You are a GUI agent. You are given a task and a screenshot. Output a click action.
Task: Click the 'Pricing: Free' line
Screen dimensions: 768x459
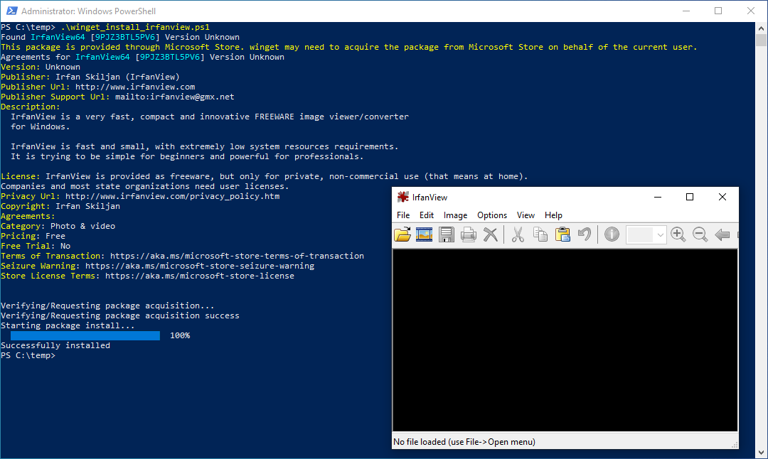pyautogui.click(x=33, y=236)
